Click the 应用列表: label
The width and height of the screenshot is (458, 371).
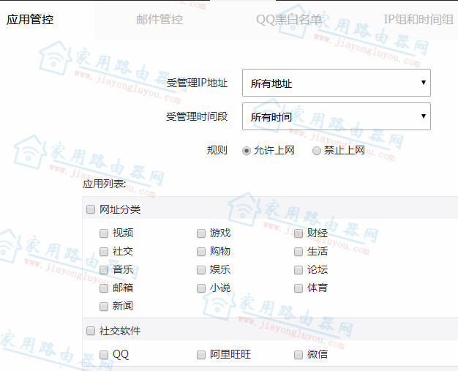click(105, 184)
